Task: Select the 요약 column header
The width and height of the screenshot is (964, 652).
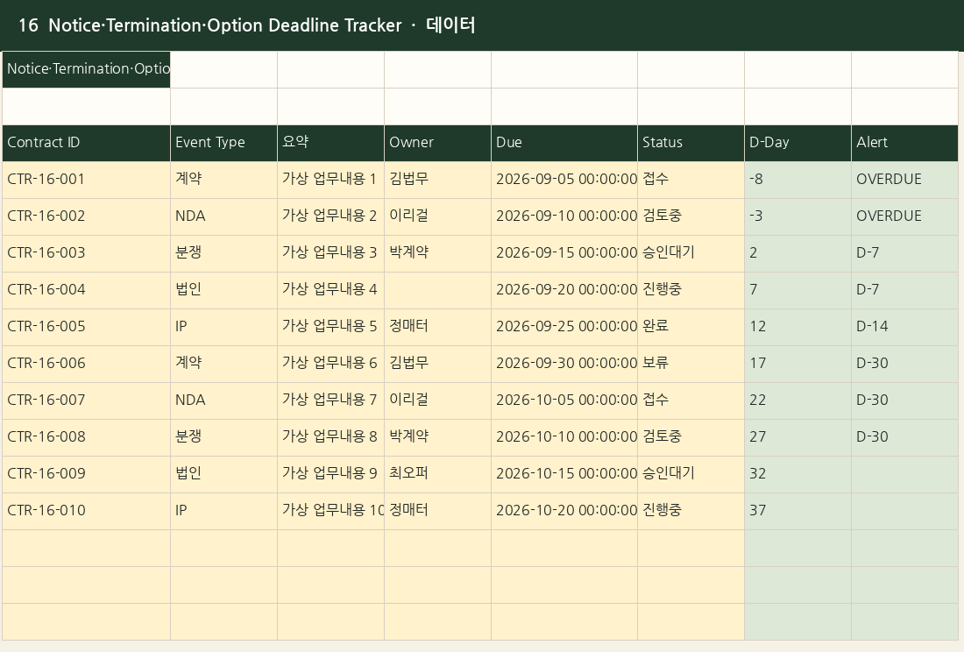Action: 330,143
